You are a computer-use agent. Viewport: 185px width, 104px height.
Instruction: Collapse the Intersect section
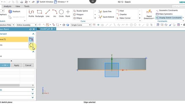33,34
